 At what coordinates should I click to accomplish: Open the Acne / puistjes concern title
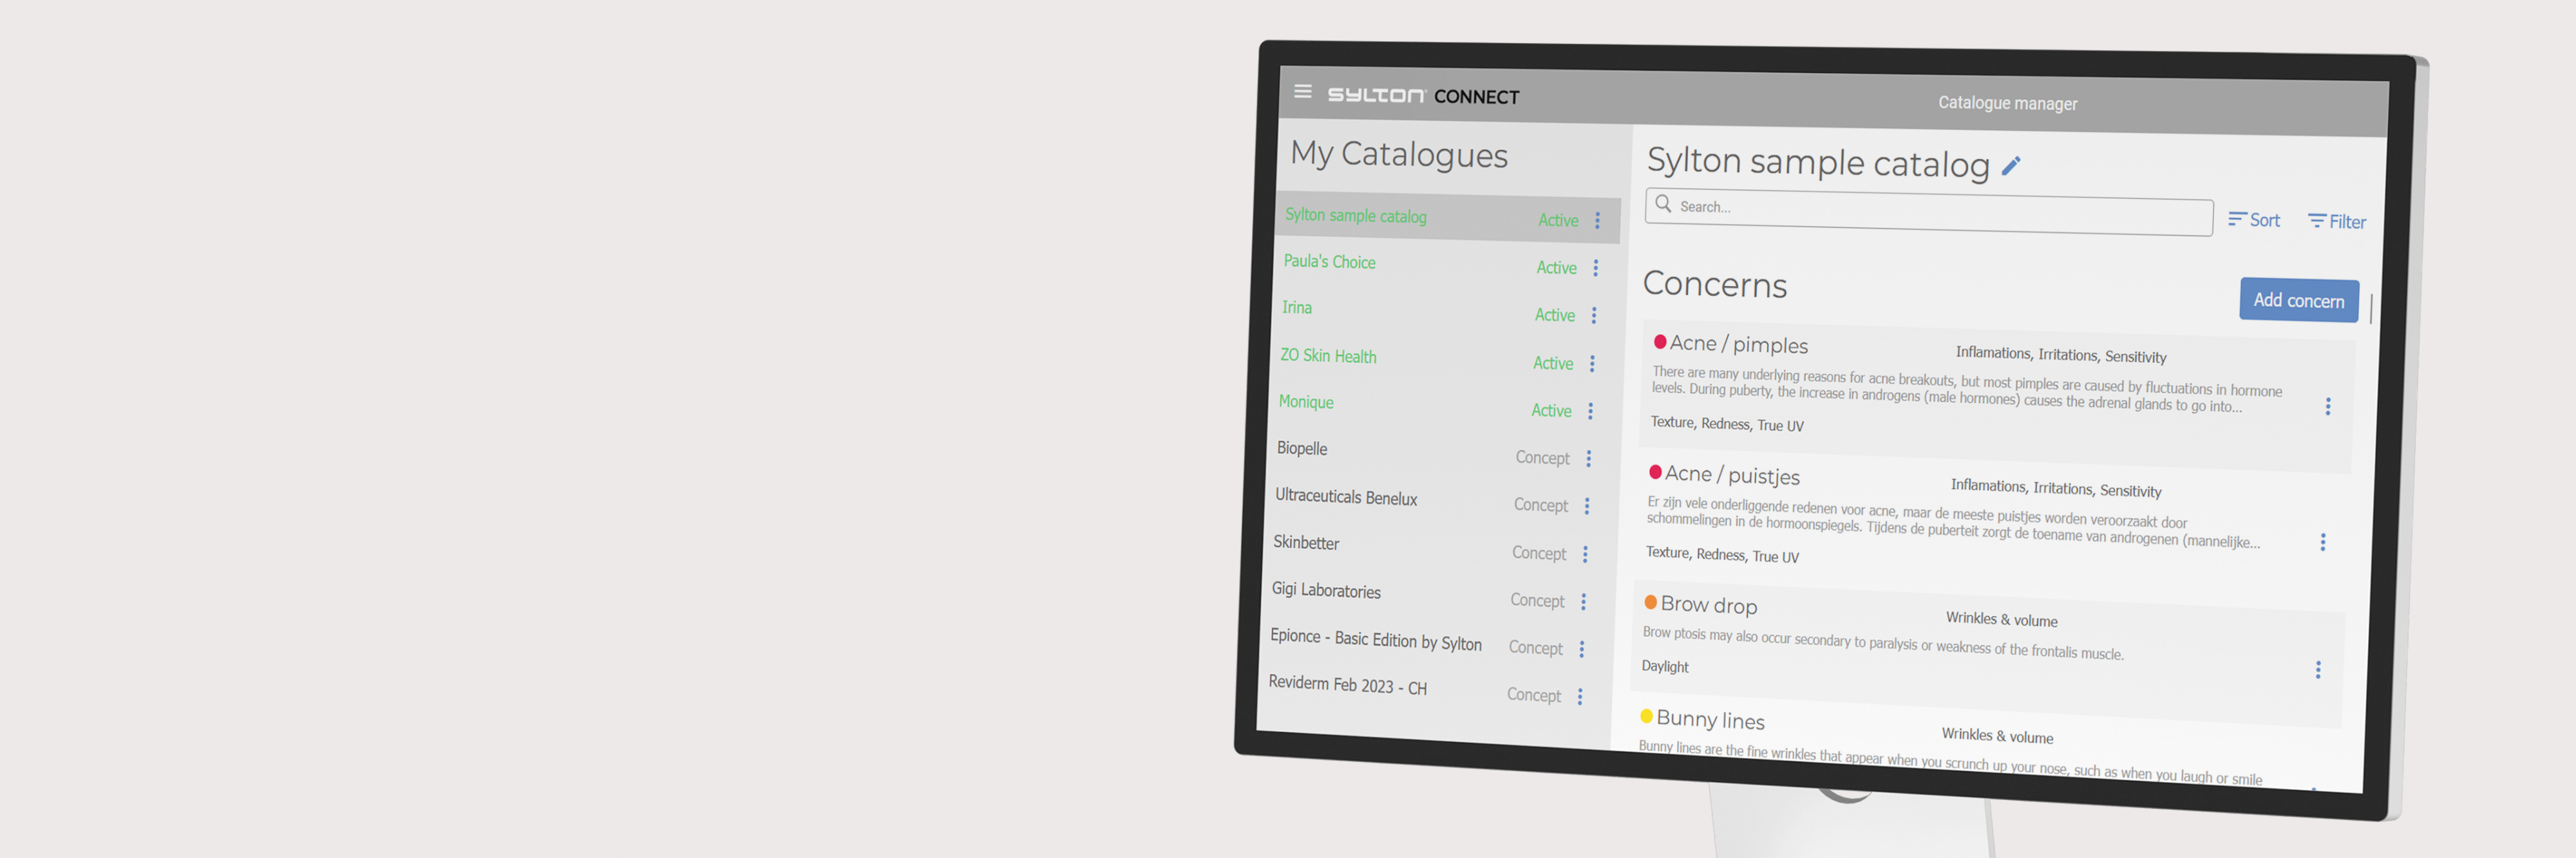tap(1732, 475)
